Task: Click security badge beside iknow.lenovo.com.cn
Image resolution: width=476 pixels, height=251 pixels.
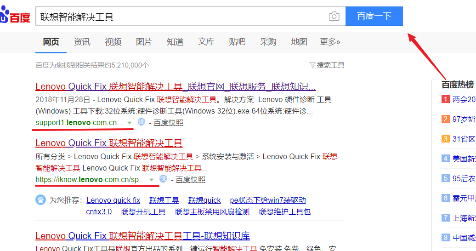Action: pyautogui.click(x=163, y=179)
